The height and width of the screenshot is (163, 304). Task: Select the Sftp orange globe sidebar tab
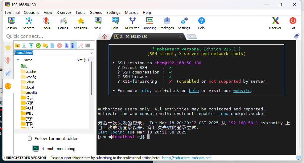click(8, 86)
